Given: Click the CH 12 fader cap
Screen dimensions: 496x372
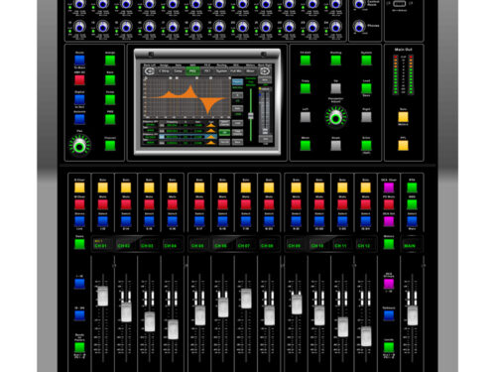Looking at the screenshot, I should point(366,336).
